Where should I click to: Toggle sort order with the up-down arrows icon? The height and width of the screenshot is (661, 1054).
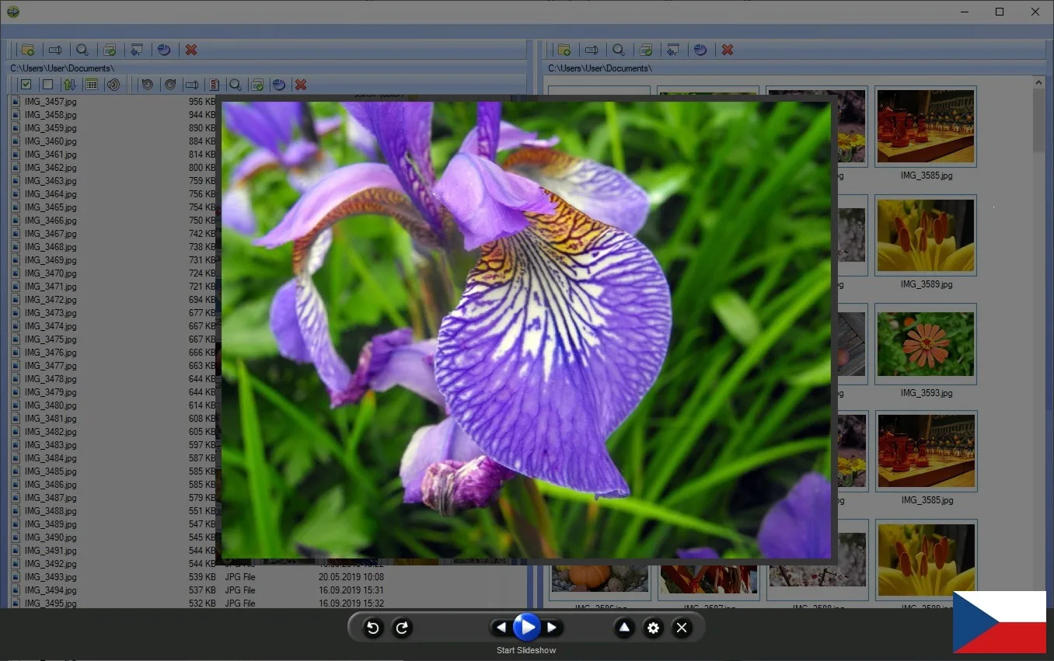tap(69, 85)
